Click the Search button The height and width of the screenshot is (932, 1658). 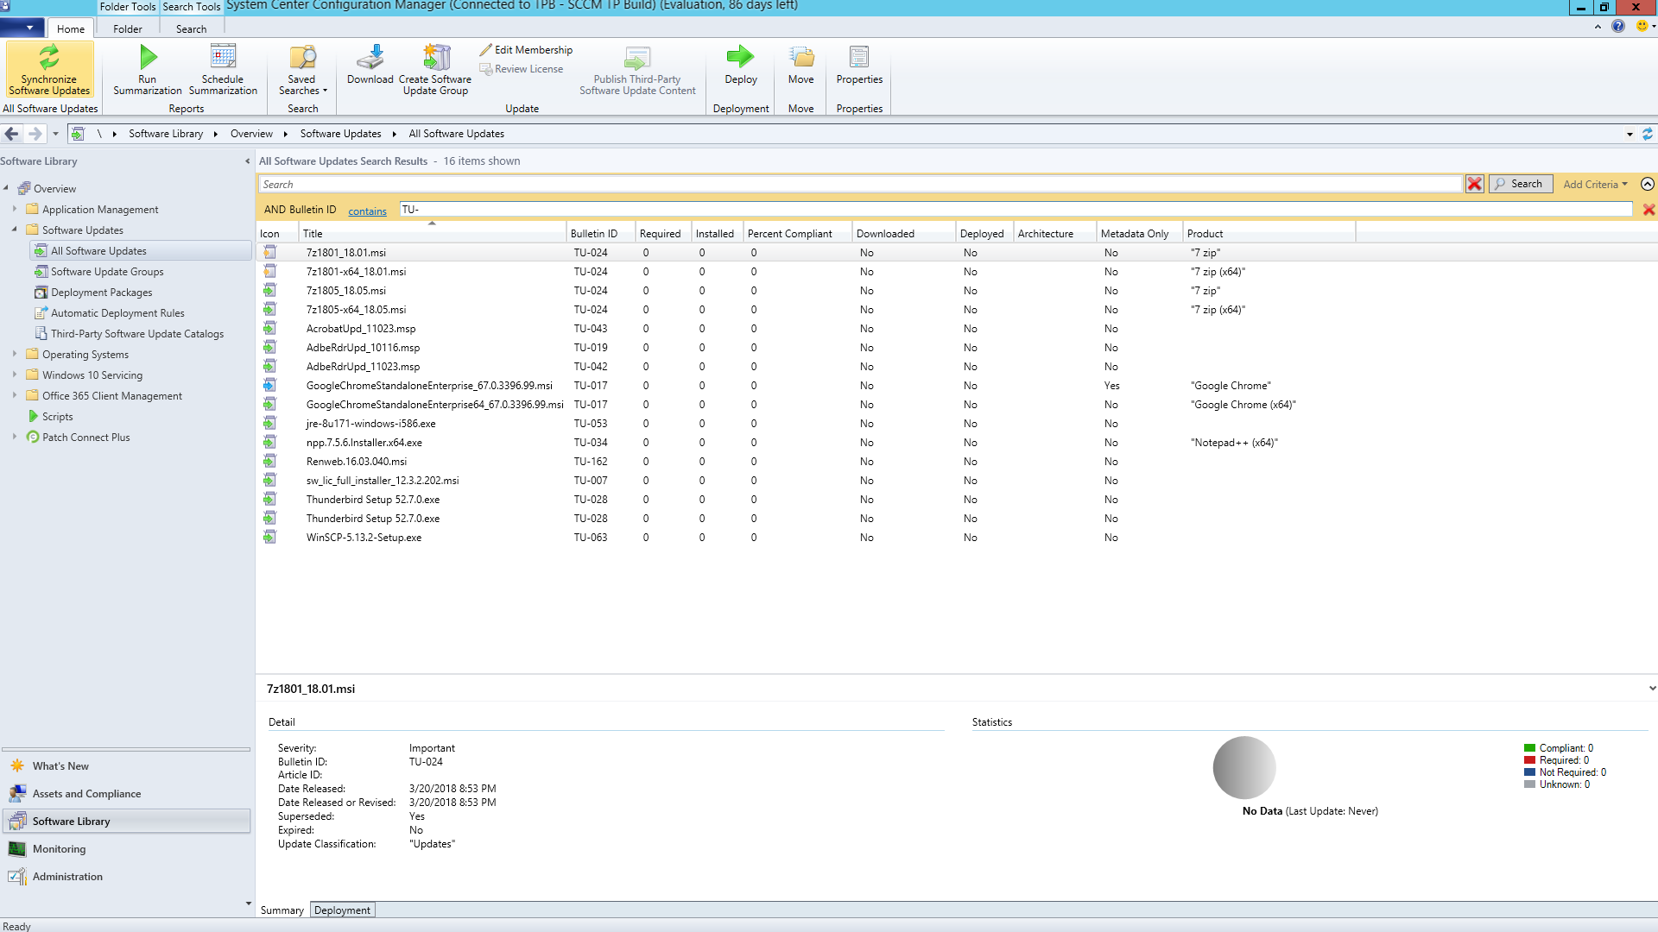pyautogui.click(x=1520, y=184)
